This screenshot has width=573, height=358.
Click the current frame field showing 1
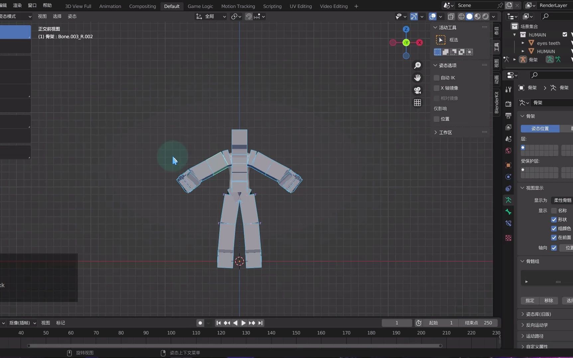coord(397,323)
